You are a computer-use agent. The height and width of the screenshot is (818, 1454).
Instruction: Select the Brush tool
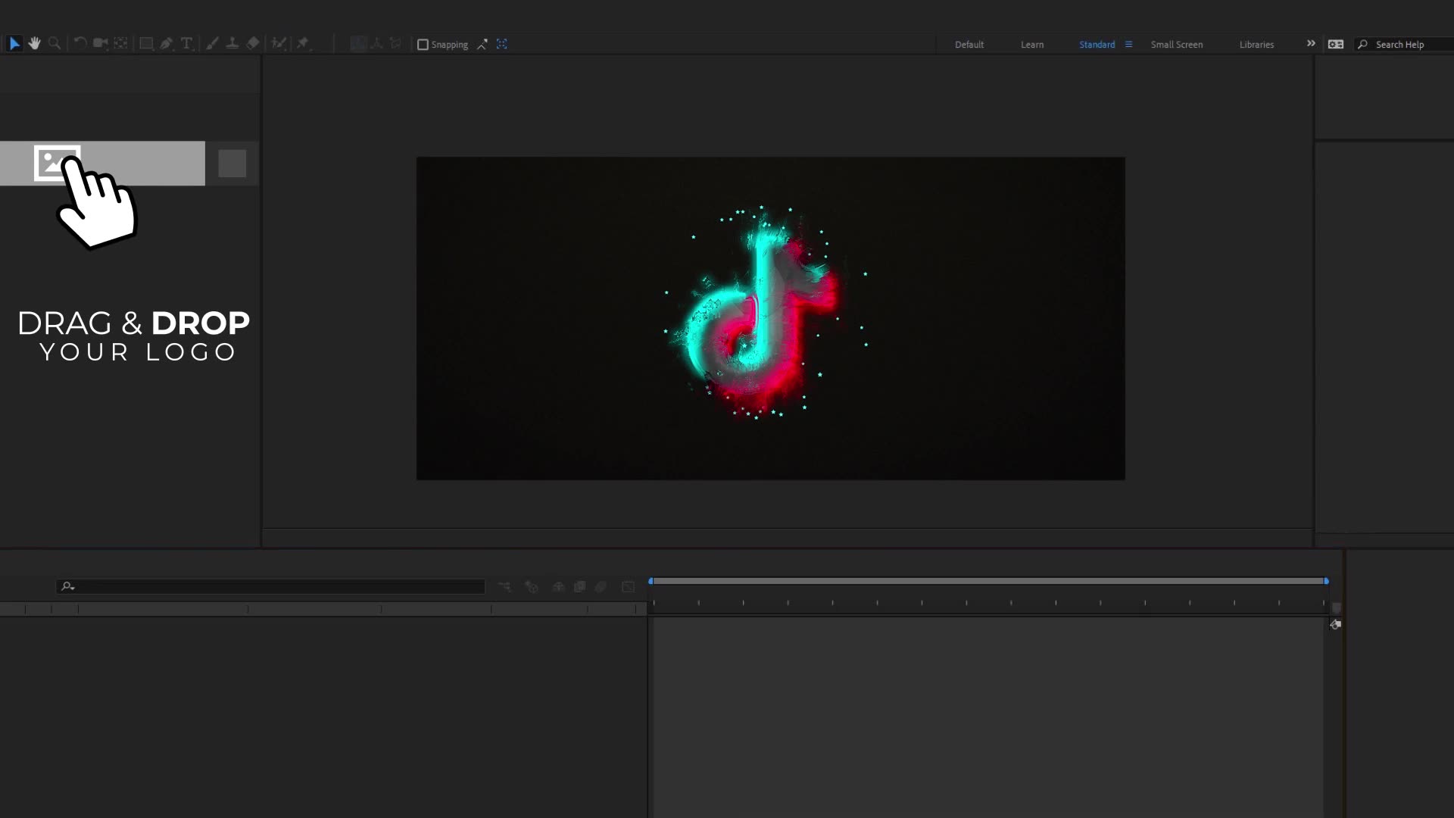click(x=212, y=44)
